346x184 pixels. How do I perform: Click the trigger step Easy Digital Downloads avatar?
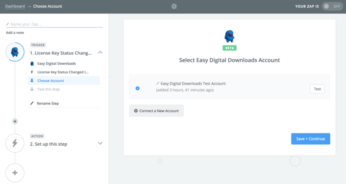(x=15, y=52)
